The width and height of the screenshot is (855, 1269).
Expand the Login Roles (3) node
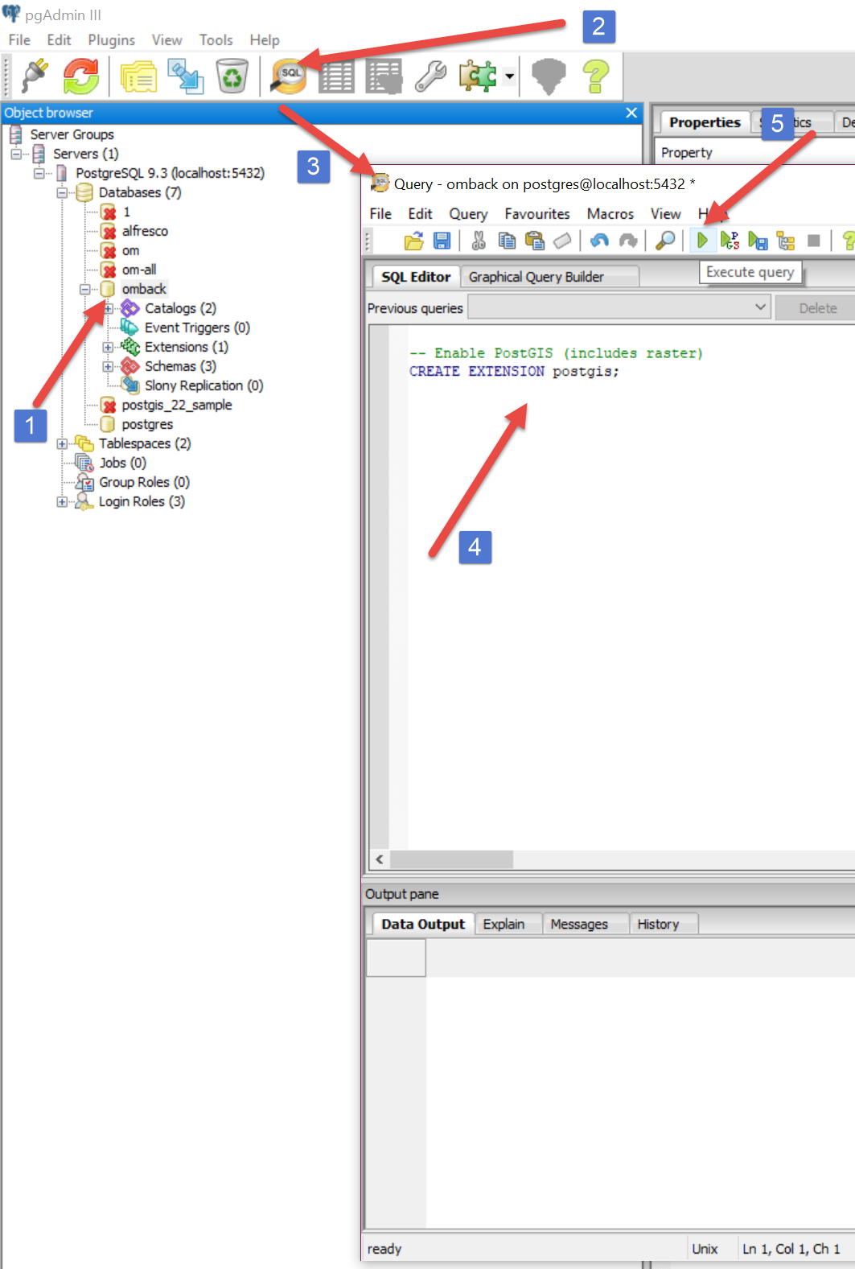[62, 501]
